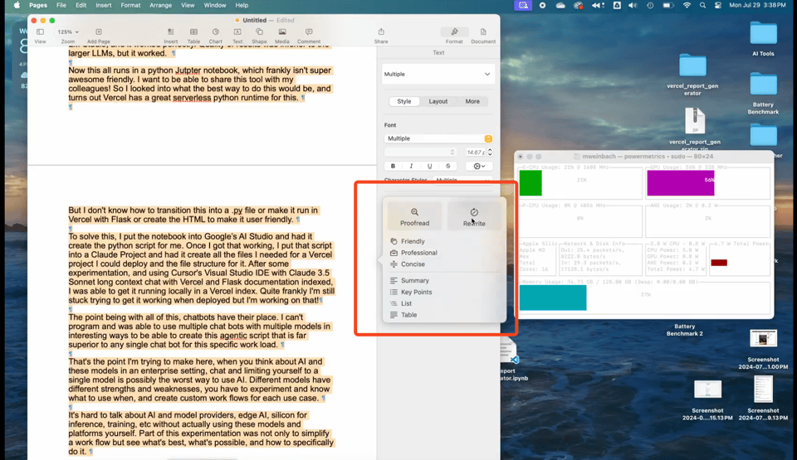
Task: Choose the Friendly rewrite tone
Action: pyautogui.click(x=413, y=241)
